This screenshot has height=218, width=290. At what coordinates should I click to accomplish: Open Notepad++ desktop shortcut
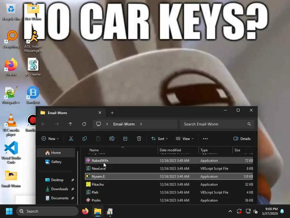click(x=11, y=95)
